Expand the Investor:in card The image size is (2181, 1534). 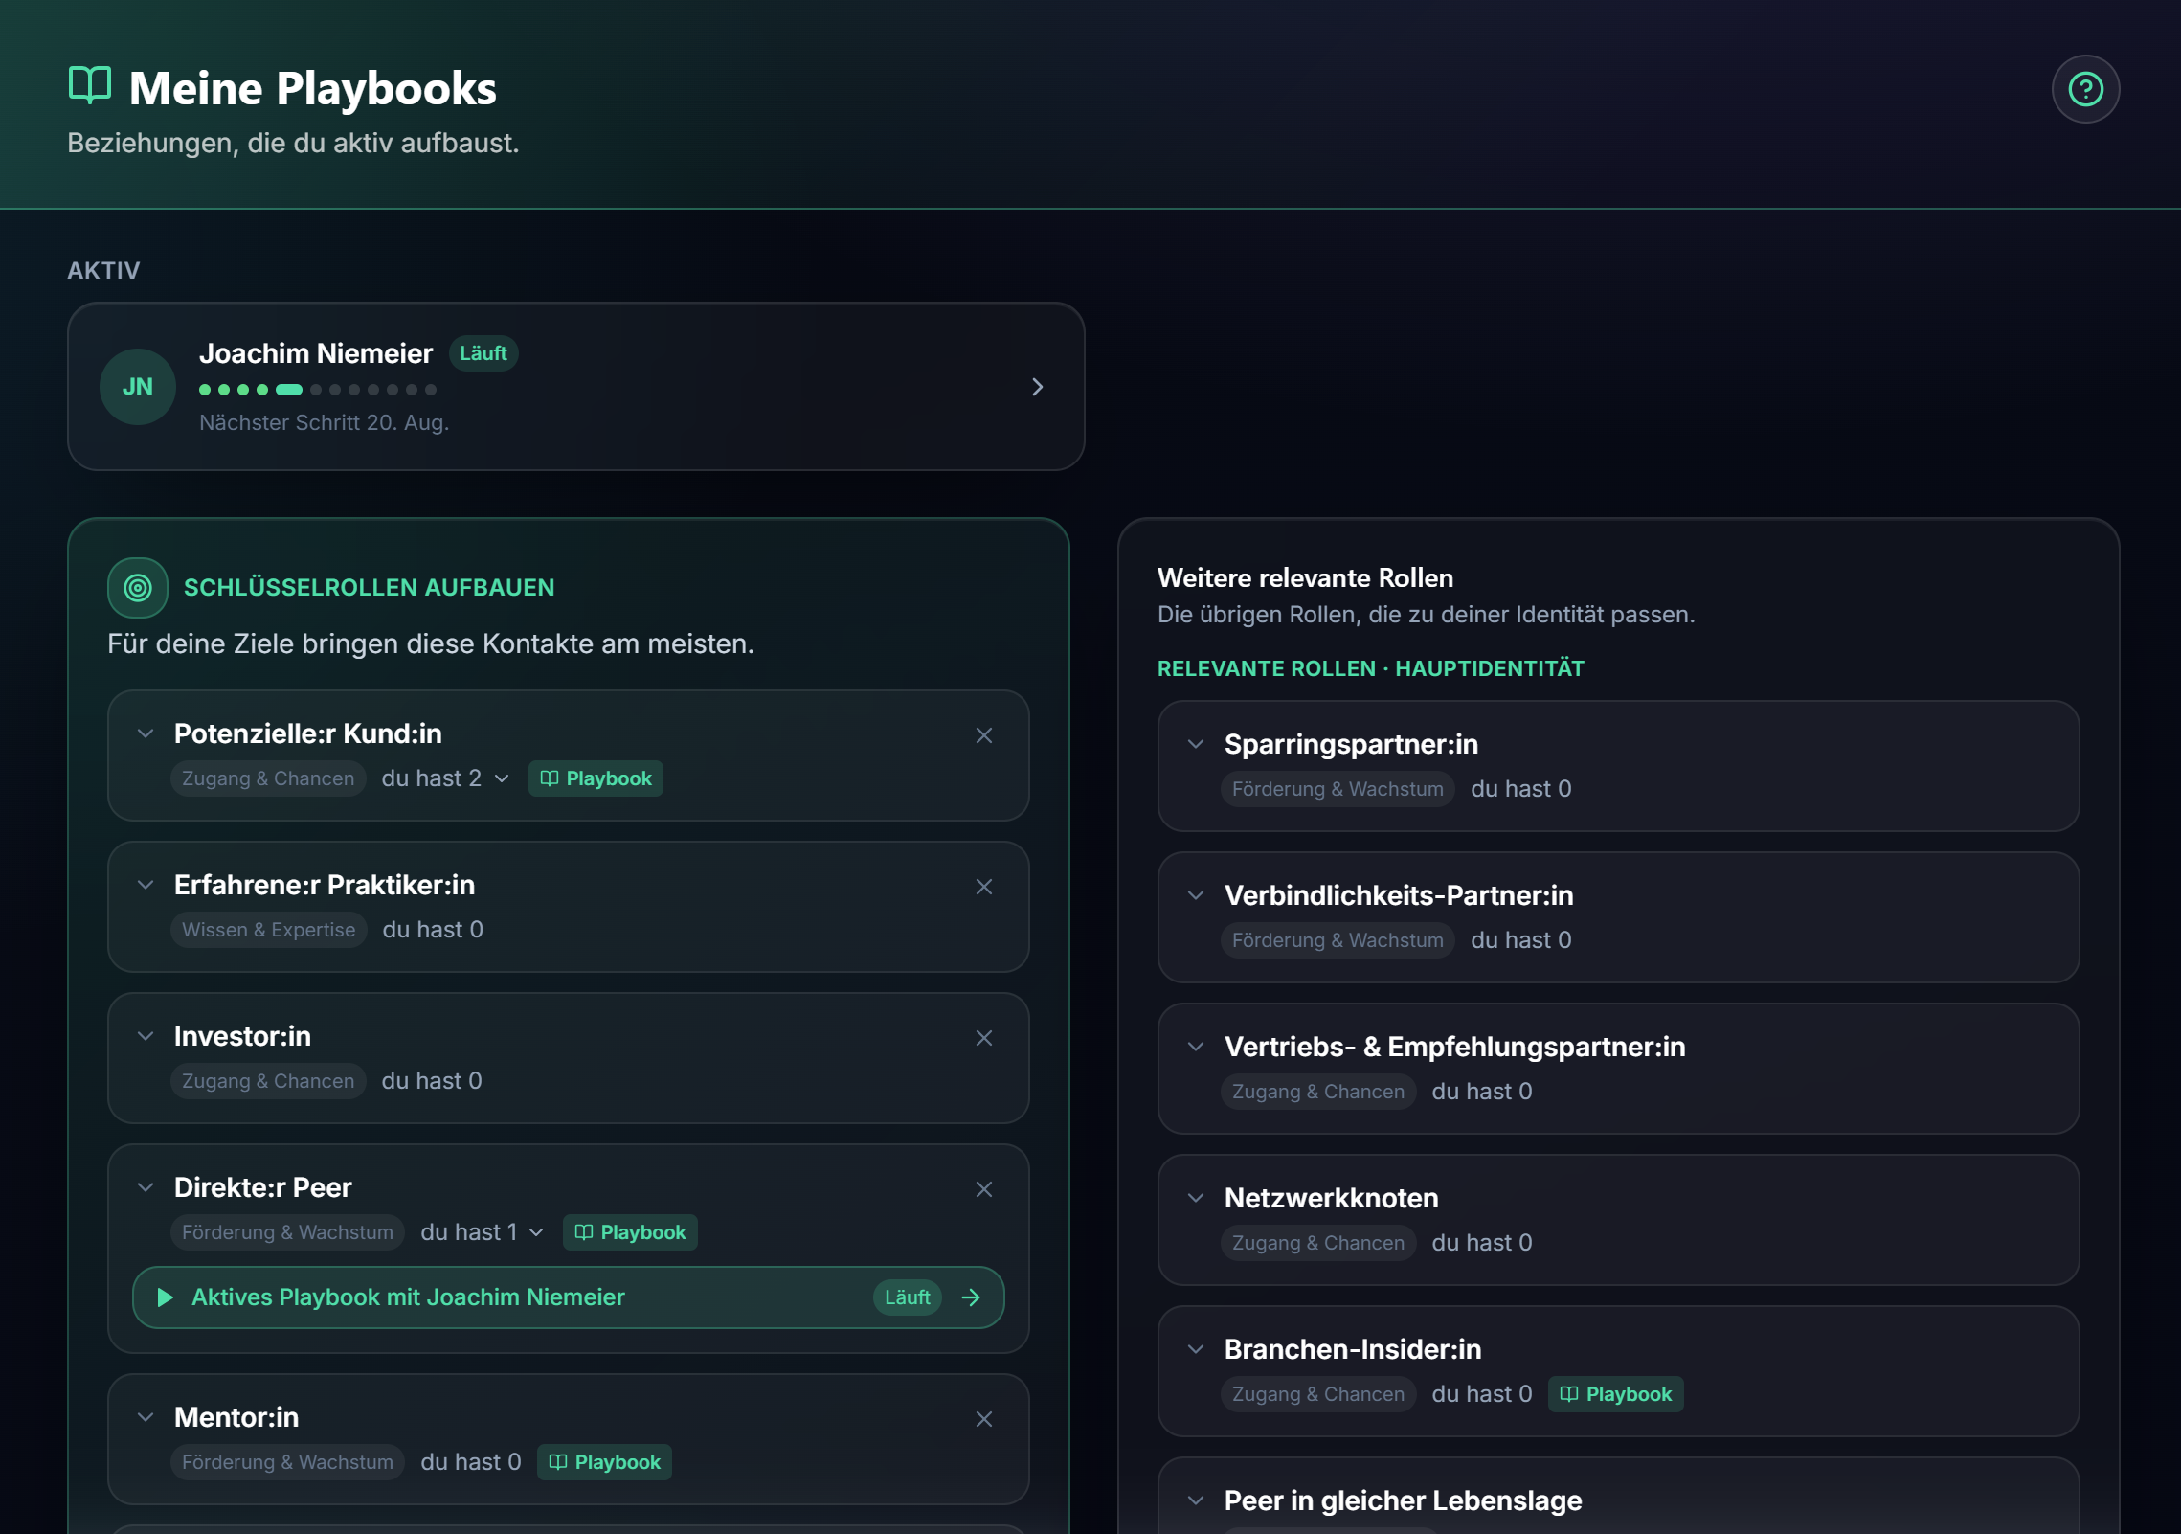pyautogui.click(x=146, y=1036)
